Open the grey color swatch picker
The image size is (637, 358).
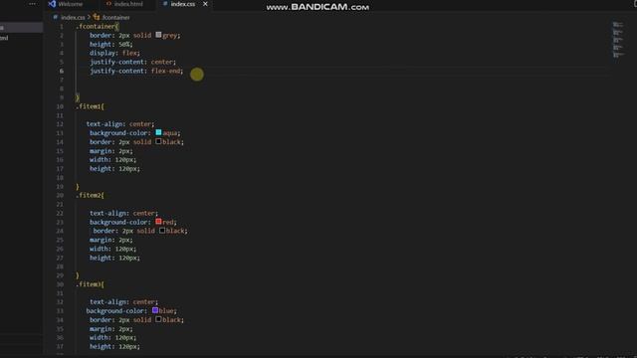158,35
